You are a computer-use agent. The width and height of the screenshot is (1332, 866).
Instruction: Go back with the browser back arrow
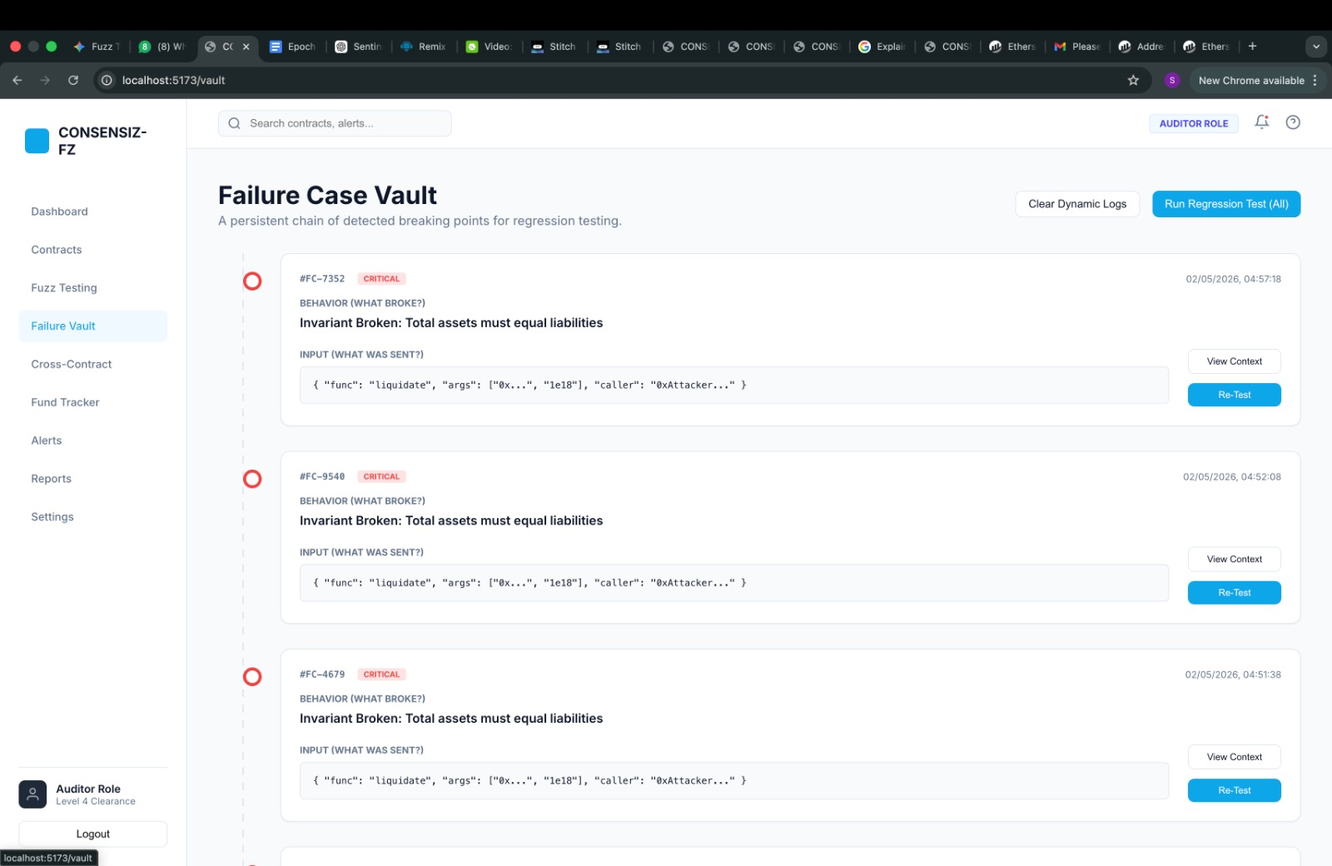coord(17,80)
